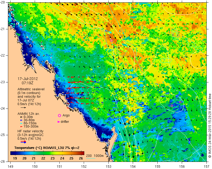
Task: Click the cyan 200m contour legend line
Action: (91, 158)
